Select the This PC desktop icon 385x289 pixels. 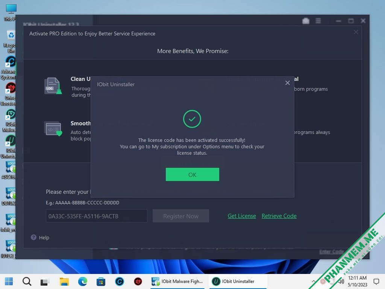(10, 12)
